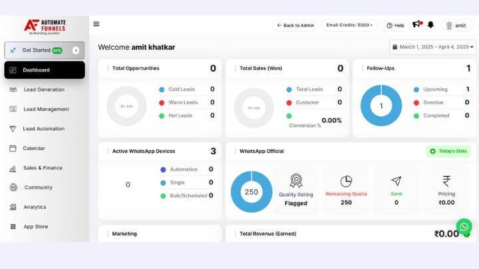Expand the Get Started arrow
This screenshot has width=479, height=269.
click(76, 50)
